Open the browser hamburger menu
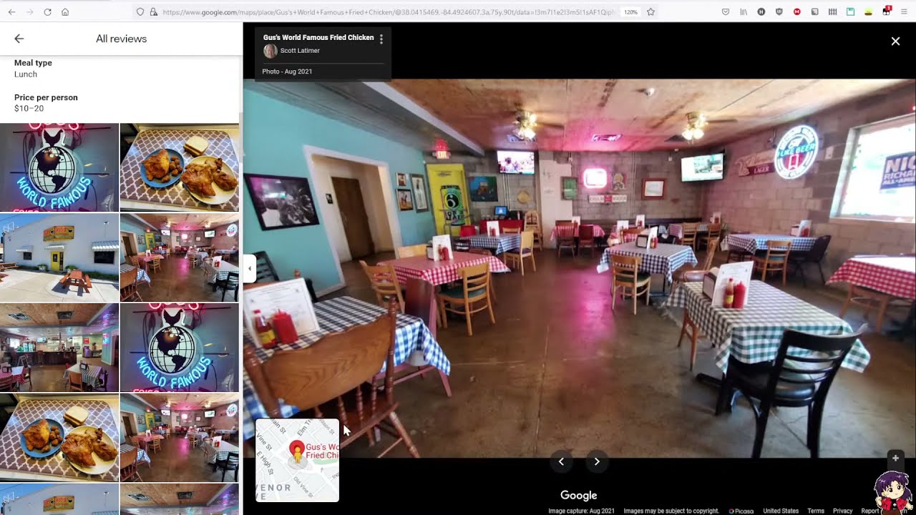 coord(904,12)
